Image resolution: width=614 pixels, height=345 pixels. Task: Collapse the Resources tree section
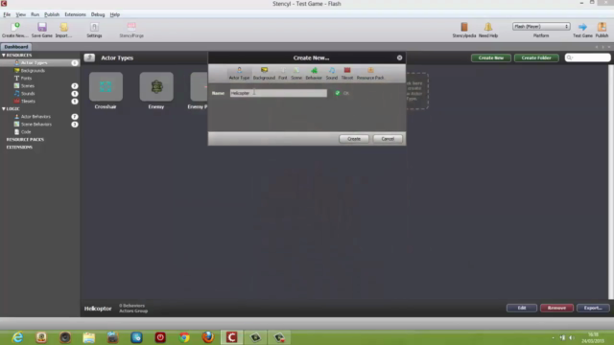tap(4, 56)
